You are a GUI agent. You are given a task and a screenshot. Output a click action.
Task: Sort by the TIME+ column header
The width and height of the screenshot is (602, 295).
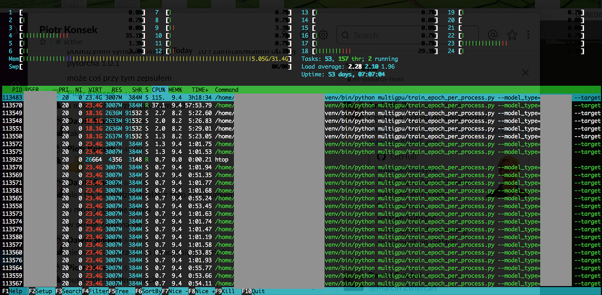[200, 90]
